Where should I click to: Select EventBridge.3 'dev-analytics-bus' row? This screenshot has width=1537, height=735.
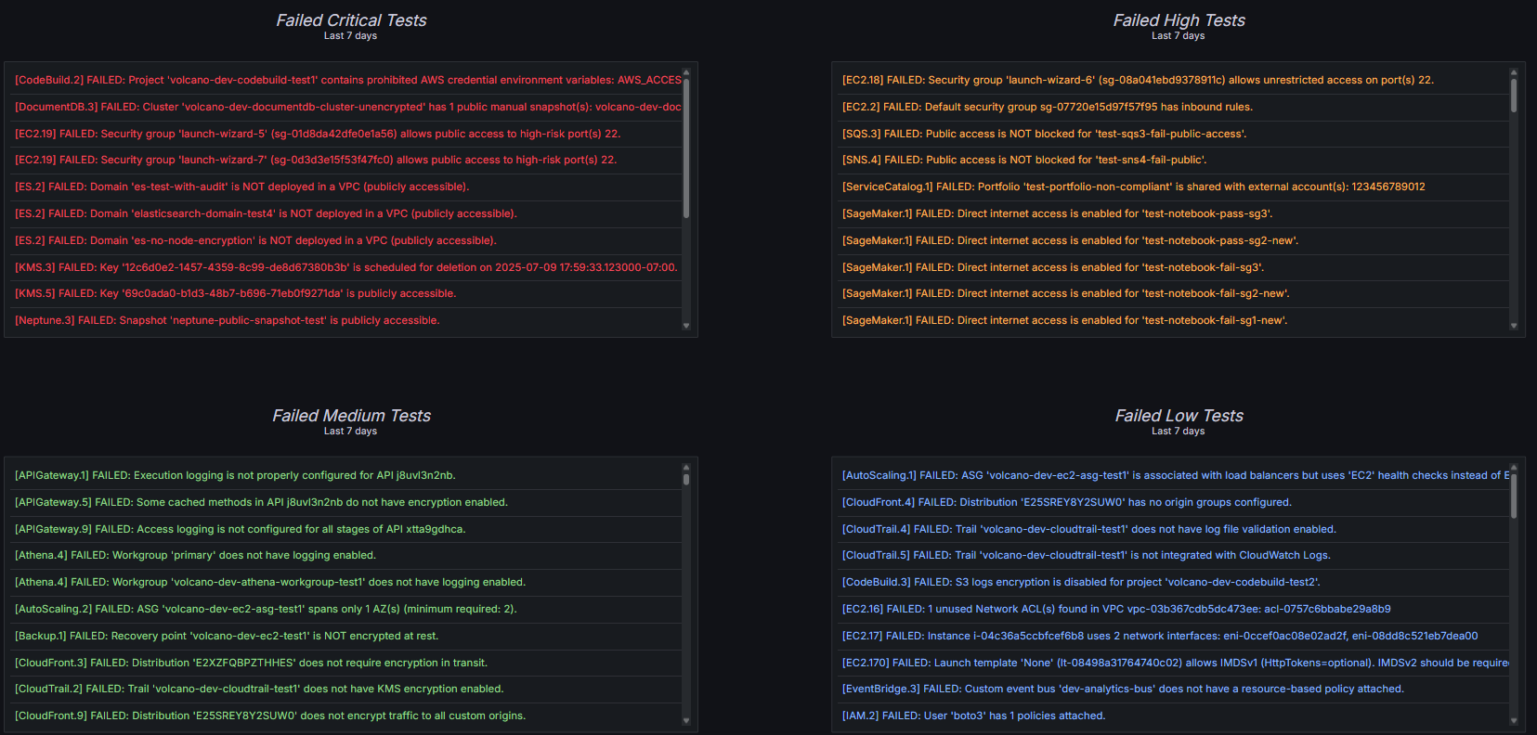[1171, 689]
